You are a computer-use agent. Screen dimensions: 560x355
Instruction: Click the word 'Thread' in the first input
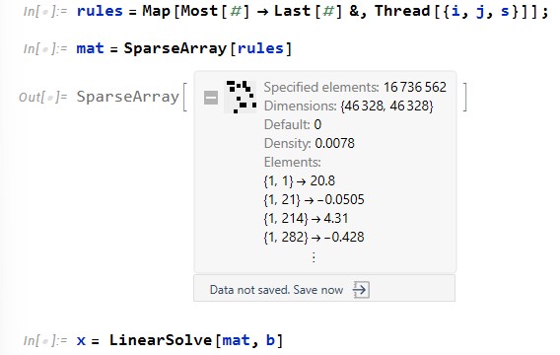pyautogui.click(x=402, y=11)
